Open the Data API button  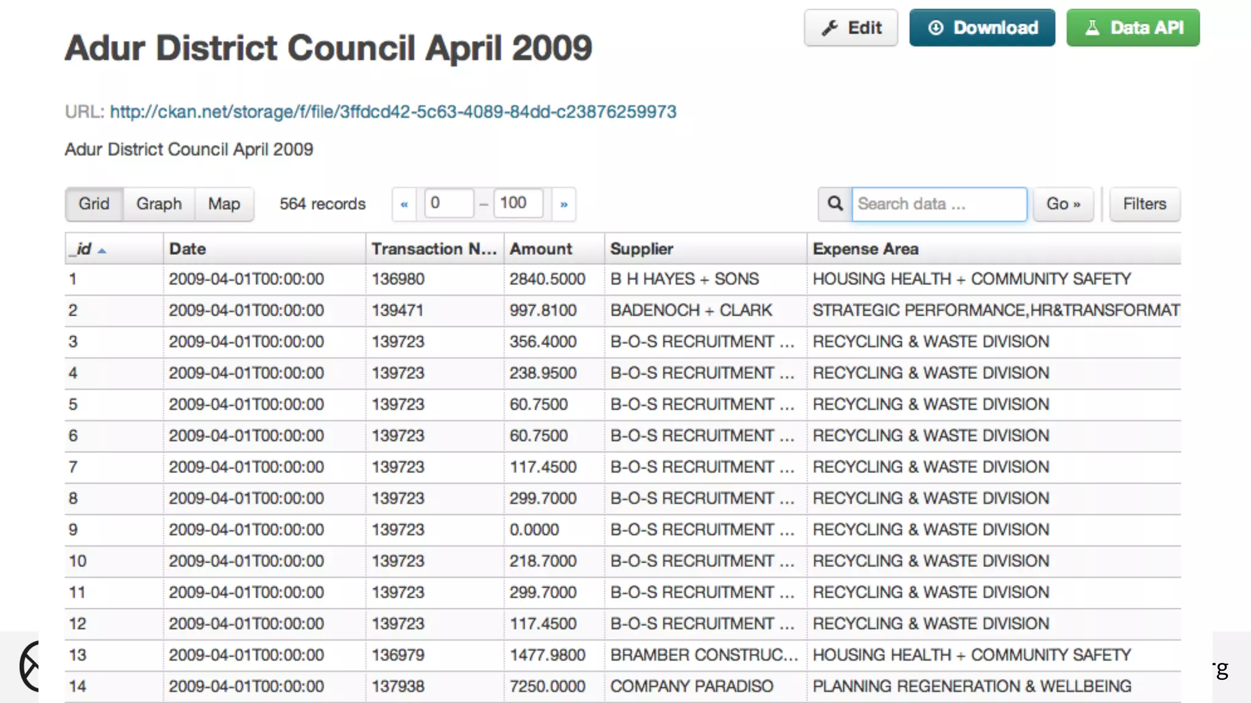[x=1133, y=28]
